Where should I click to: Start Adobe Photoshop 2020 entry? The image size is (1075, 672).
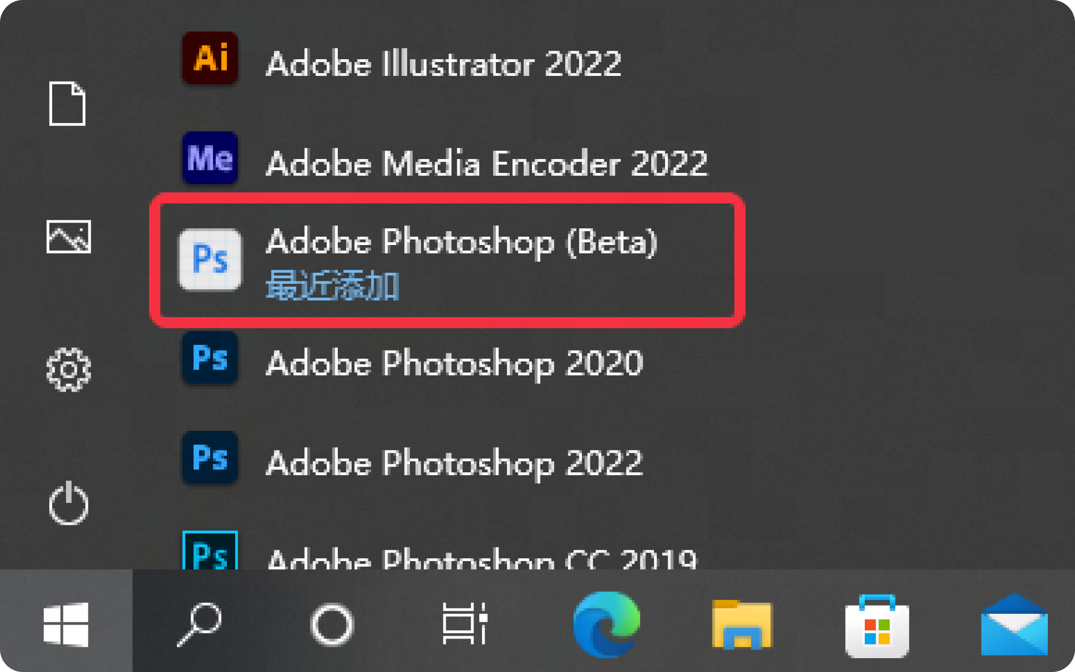point(454,363)
